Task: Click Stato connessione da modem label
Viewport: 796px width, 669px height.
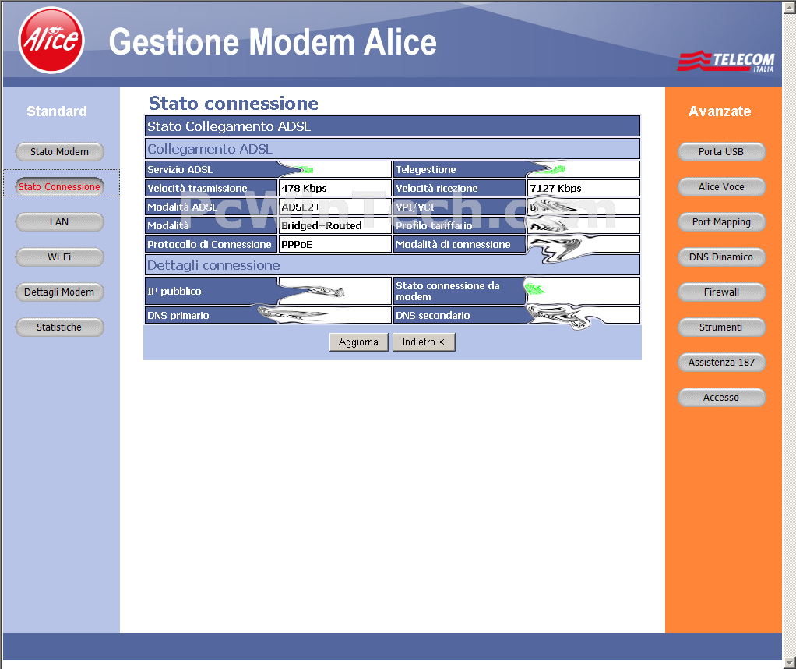Action: pos(447,291)
